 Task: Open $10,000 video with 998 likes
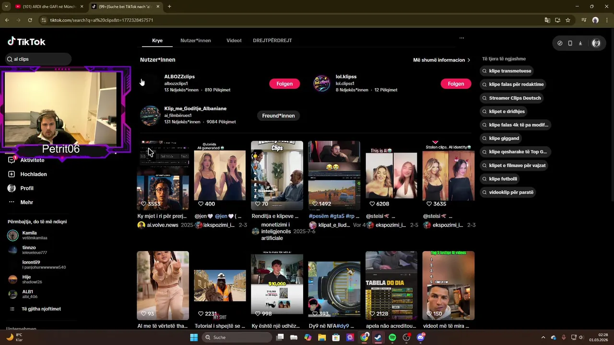[x=277, y=286]
